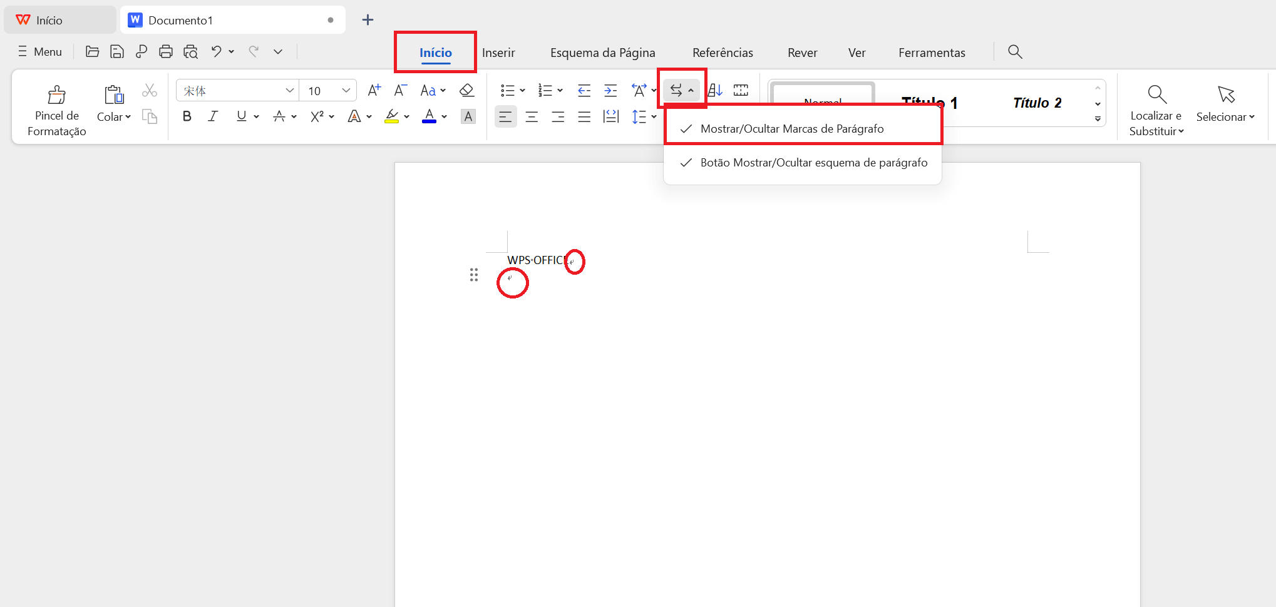The height and width of the screenshot is (607, 1276).
Task: Click the clear formatting eraser icon
Action: 466,91
